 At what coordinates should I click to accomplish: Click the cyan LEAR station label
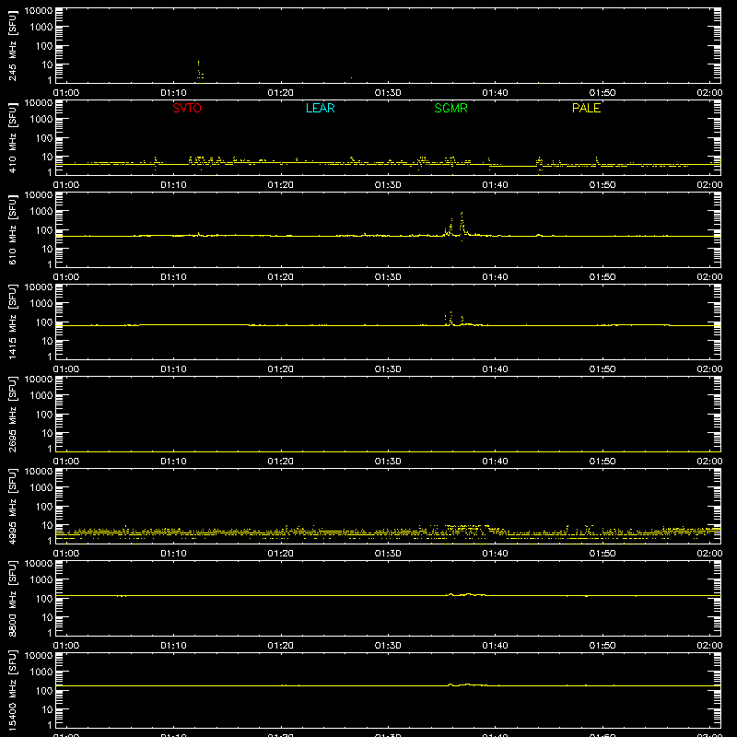[x=320, y=108]
